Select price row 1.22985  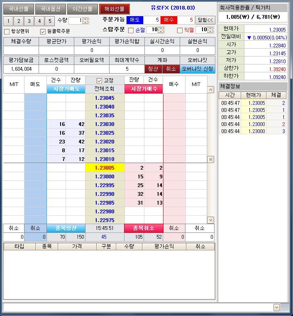coord(105,203)
